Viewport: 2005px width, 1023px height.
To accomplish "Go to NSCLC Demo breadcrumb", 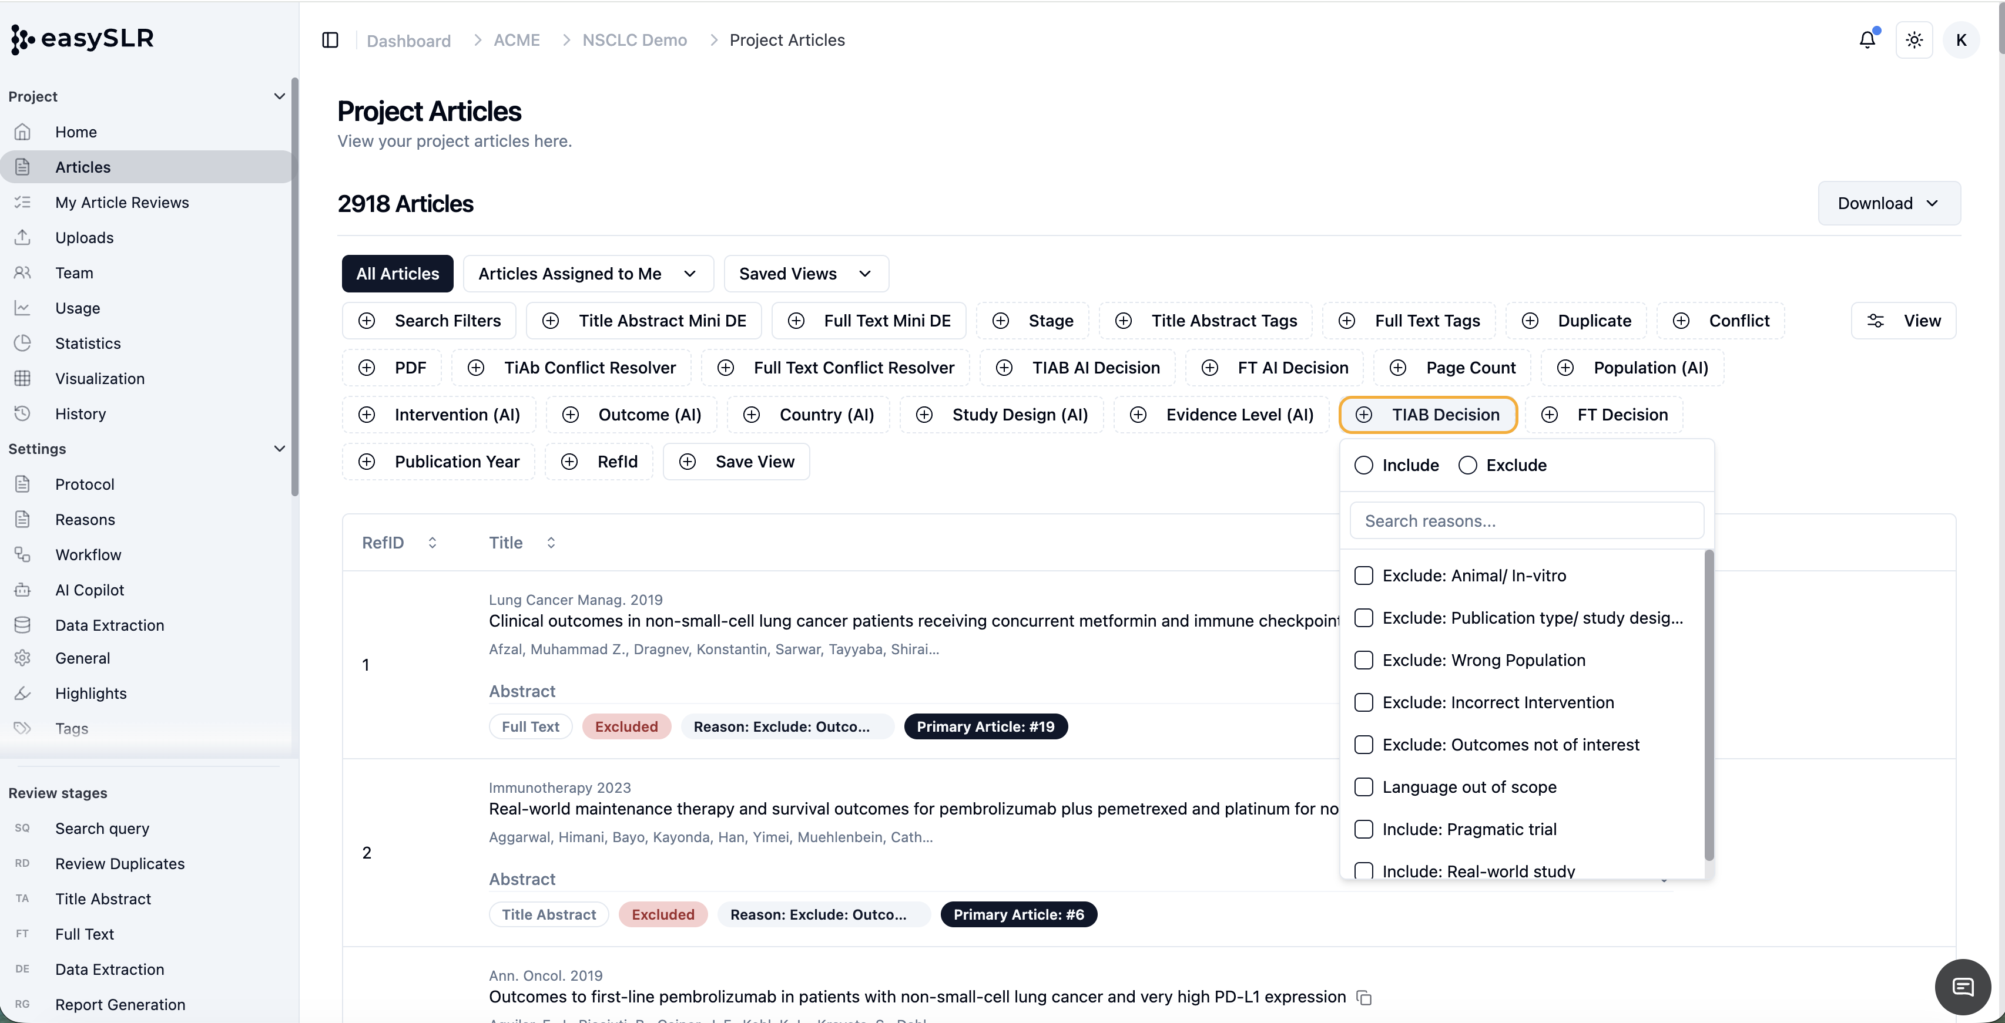I will pos(634,41).
